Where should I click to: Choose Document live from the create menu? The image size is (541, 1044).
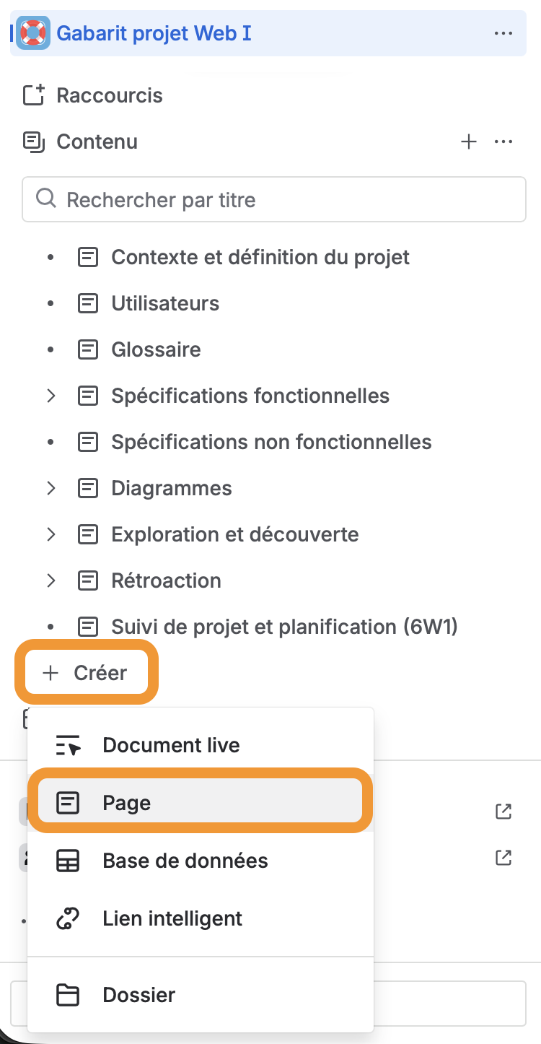click(171, 745)
